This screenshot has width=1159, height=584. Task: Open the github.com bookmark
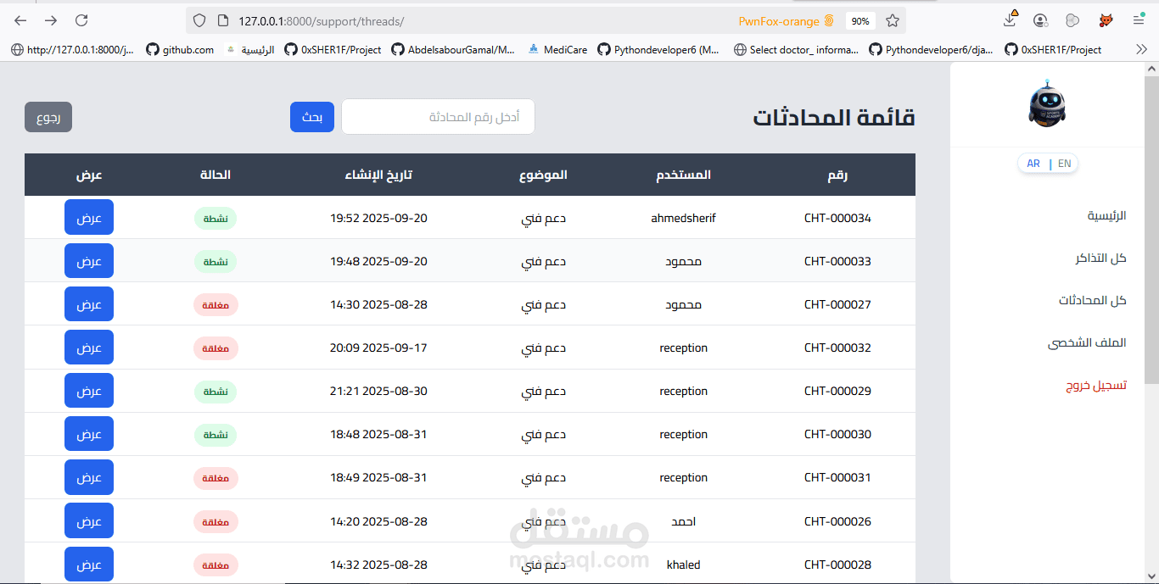(x=180, y=50)
